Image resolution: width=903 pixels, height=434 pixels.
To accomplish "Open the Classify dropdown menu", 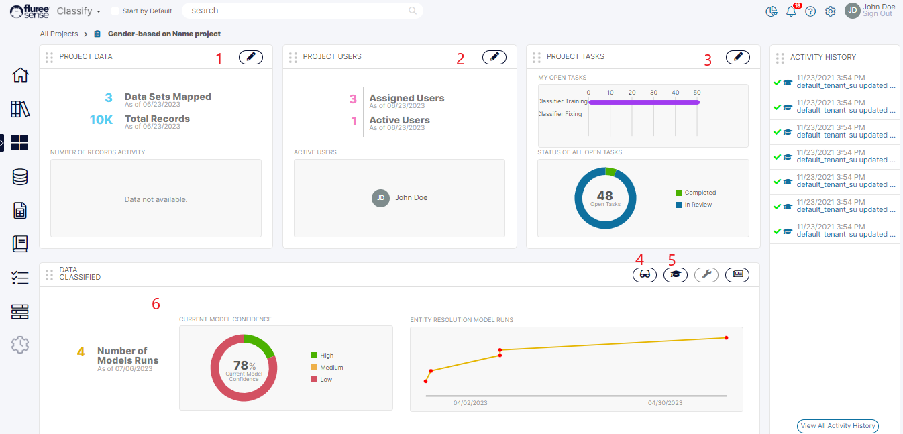I will pos(79,11).
